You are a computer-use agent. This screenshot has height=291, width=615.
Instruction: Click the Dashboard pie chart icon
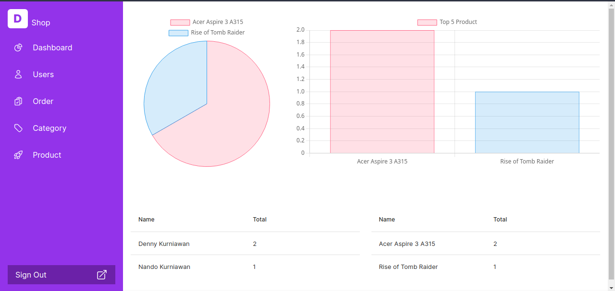click(18, 47)
